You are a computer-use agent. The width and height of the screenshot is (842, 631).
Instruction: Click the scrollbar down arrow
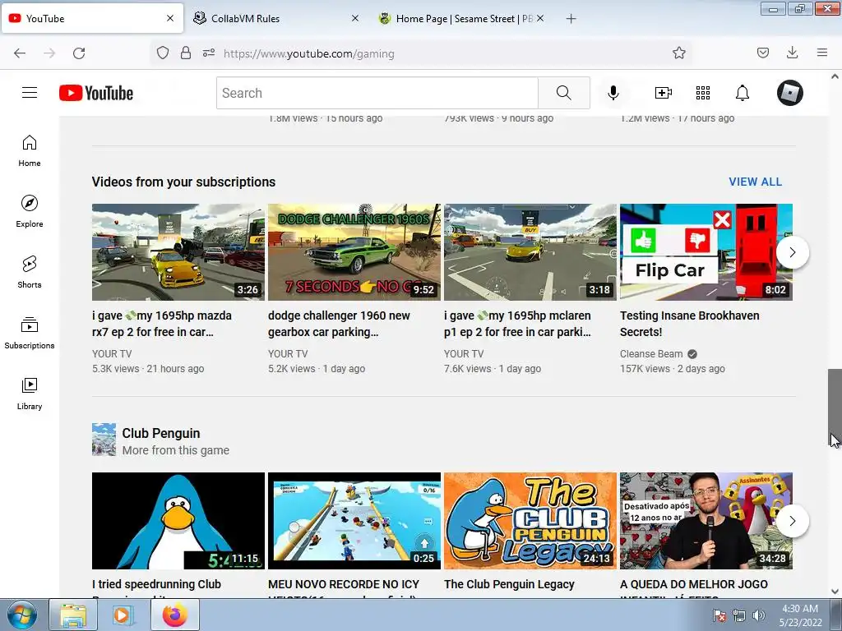click(x=835, y=592)
